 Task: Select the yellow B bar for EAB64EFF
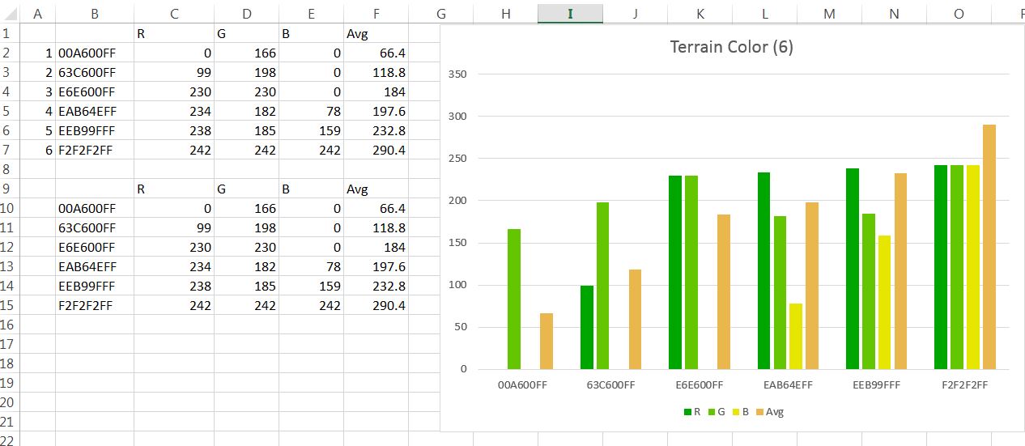pyautogui.click(x=796, y=337)
